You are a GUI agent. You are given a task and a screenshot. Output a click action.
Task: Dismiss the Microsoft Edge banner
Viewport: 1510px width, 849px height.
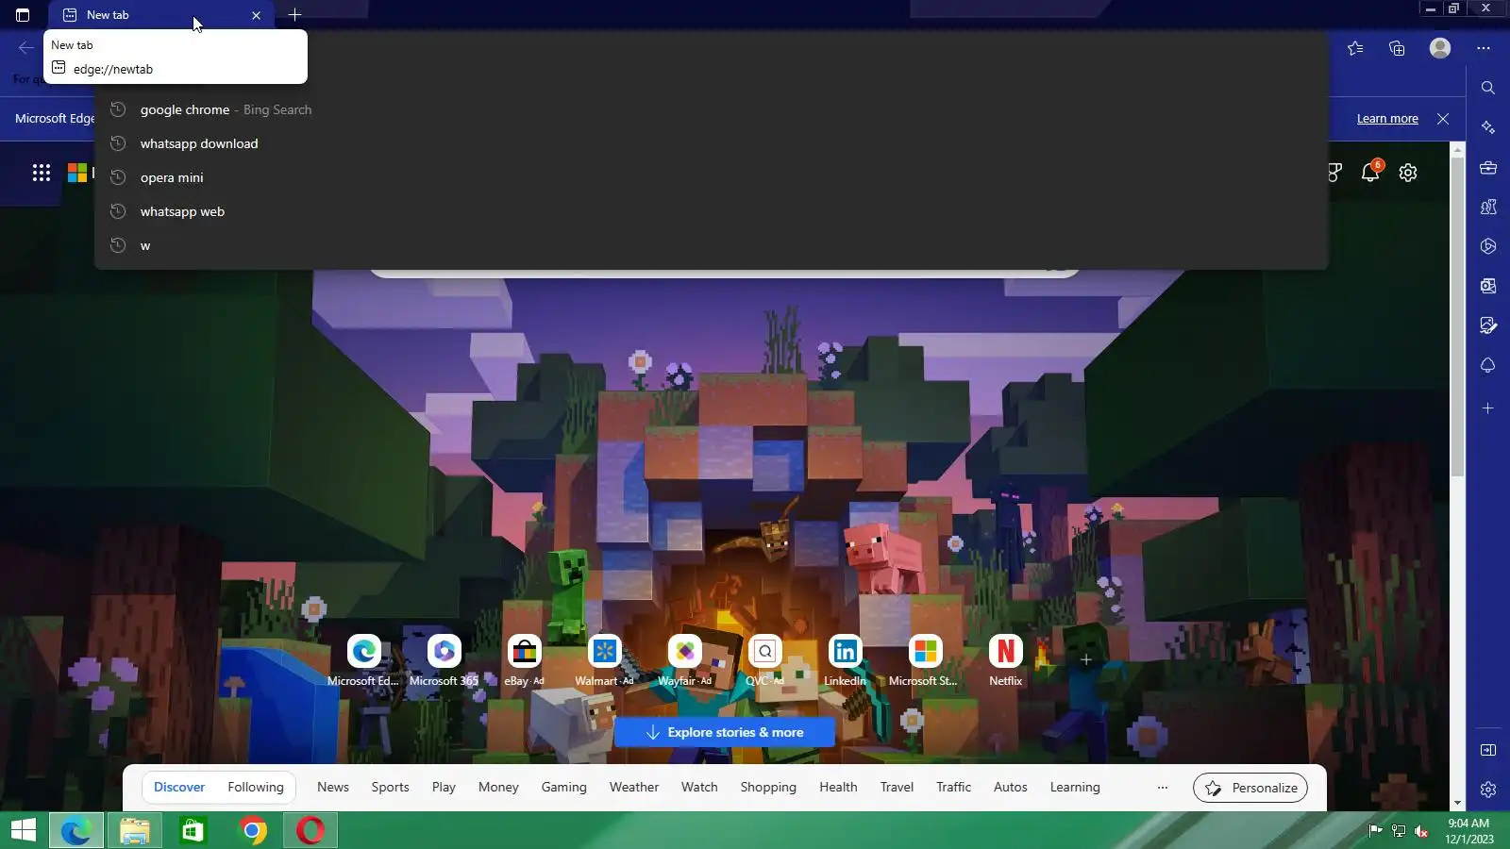(1443, 119)
